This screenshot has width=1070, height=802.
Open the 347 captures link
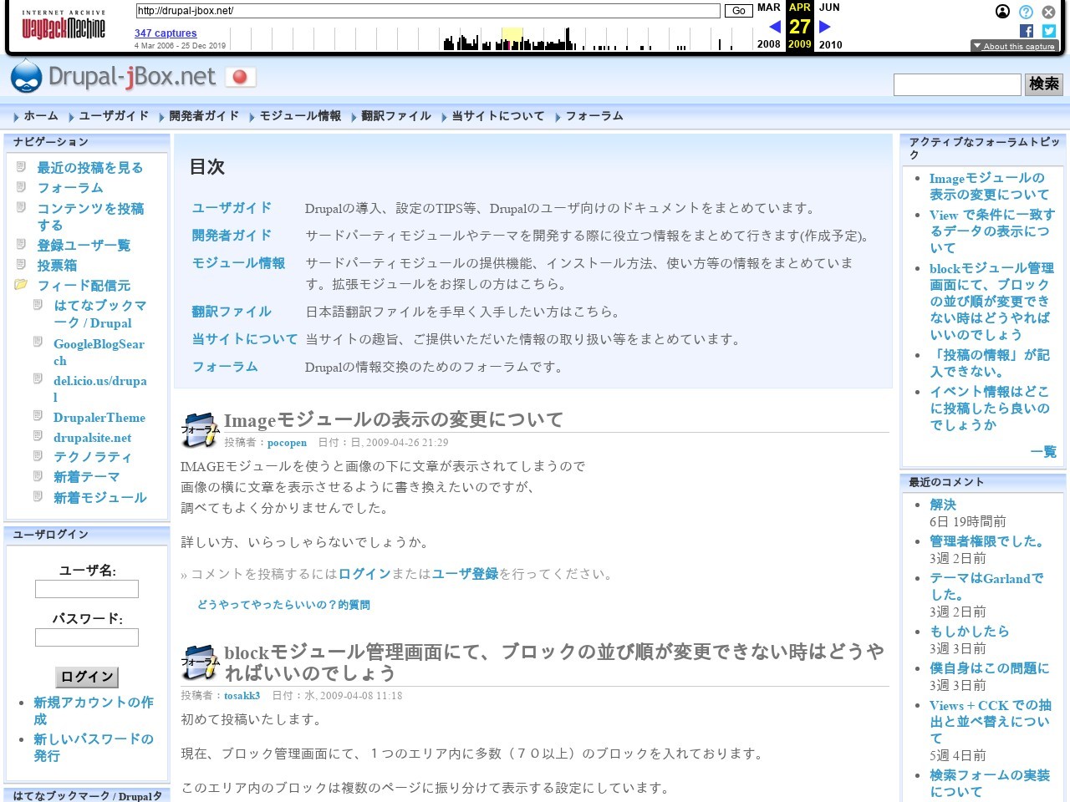(x=165, y=33)
